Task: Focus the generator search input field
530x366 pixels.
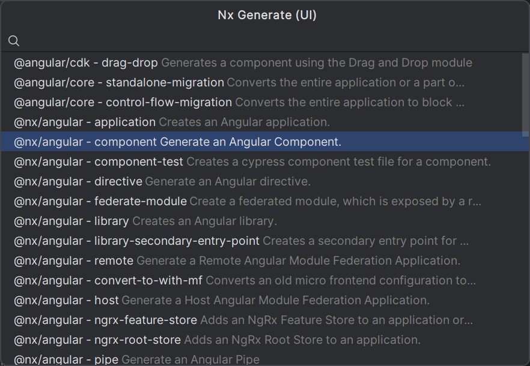Action: point(270,41)
